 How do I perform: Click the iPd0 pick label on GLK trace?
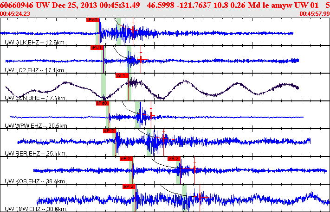[93, 20]
